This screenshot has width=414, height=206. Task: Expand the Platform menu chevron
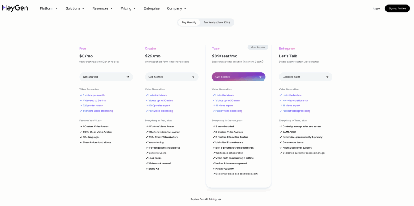pos(56,8)
